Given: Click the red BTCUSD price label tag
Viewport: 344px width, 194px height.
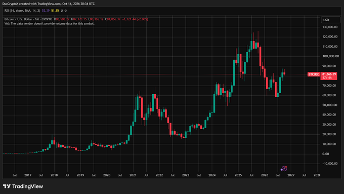Looking at the screenshot, I should pos(314,74).
